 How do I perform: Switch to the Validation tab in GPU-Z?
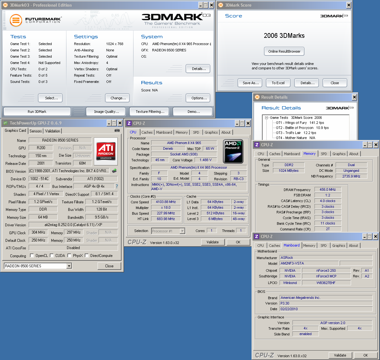(53, 131)
